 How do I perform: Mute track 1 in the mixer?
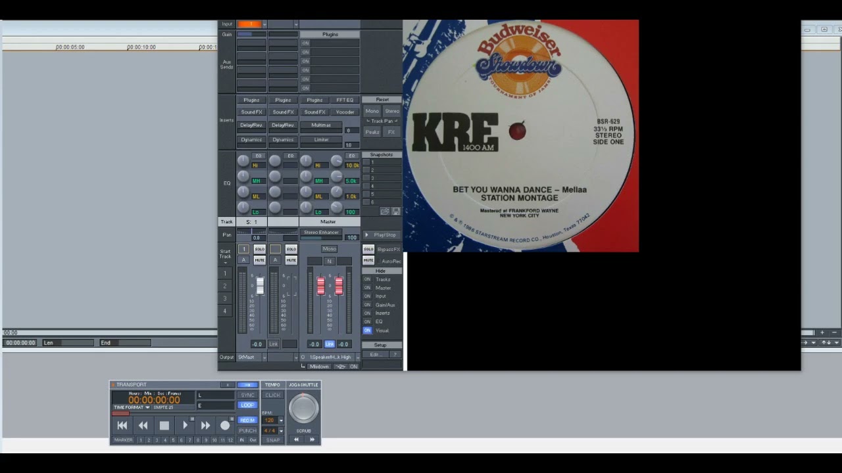tap(259, 260)
